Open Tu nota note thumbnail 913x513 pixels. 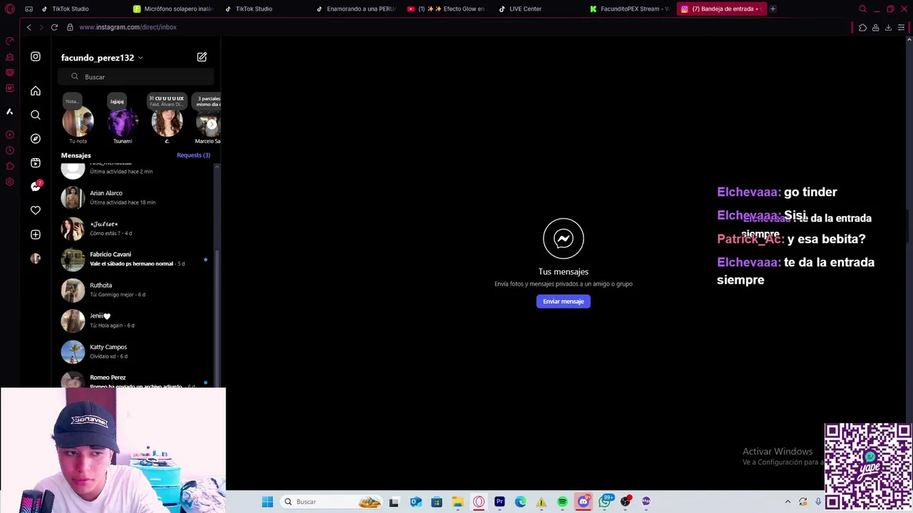click(x=78, y=122)
